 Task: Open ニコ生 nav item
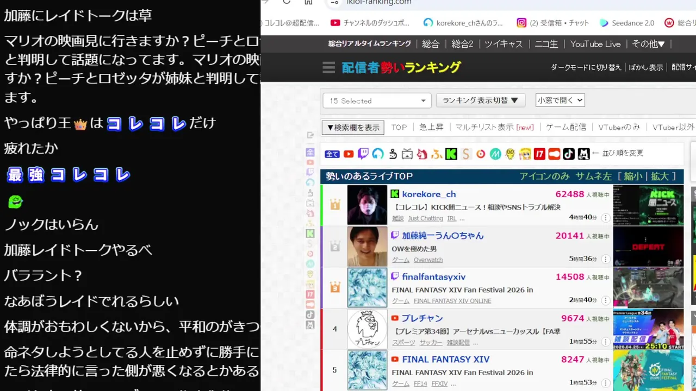[546, 44]
